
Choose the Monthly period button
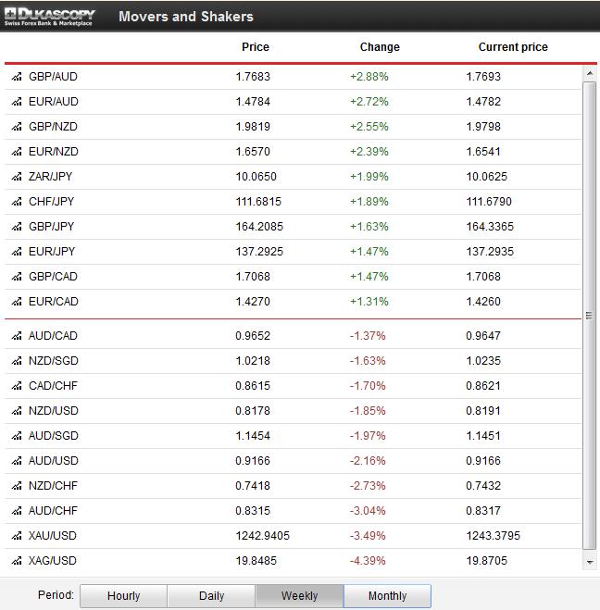pos(387,596)
